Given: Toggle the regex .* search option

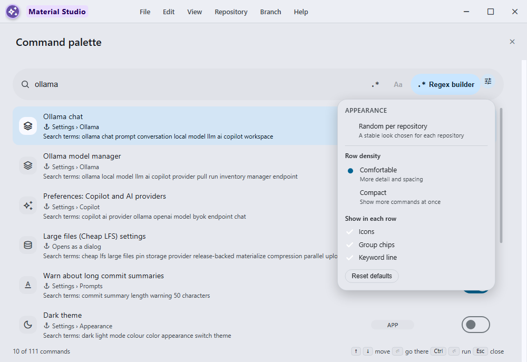Looking at the screenshot, I should (375, 84).
